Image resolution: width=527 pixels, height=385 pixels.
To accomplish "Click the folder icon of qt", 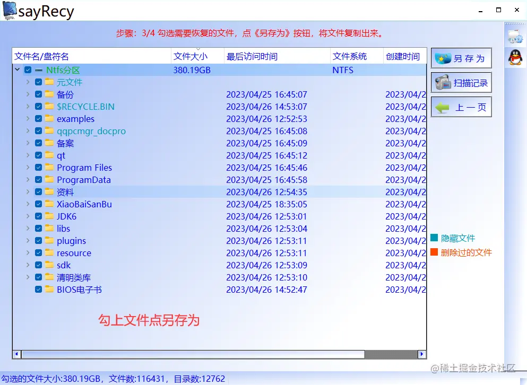I will point(49,155).
